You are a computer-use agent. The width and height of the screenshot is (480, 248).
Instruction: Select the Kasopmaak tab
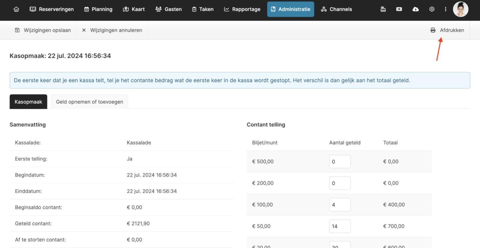(x=28, y=102)
